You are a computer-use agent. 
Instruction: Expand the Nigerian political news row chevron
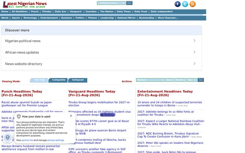(x=194, y=41)
